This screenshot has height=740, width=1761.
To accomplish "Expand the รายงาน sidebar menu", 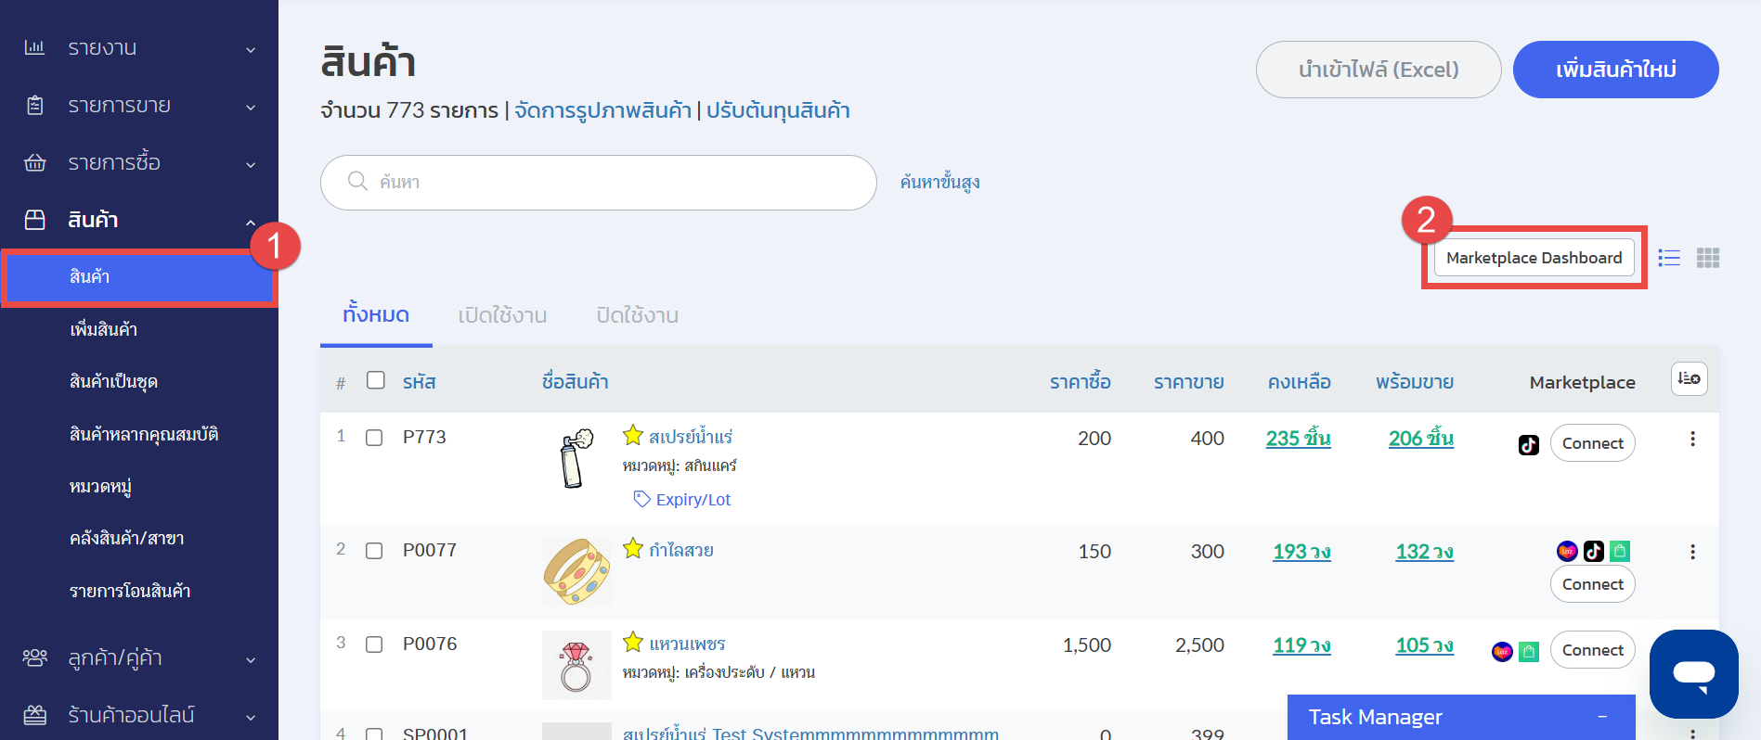I will click(x=139, y=48).
